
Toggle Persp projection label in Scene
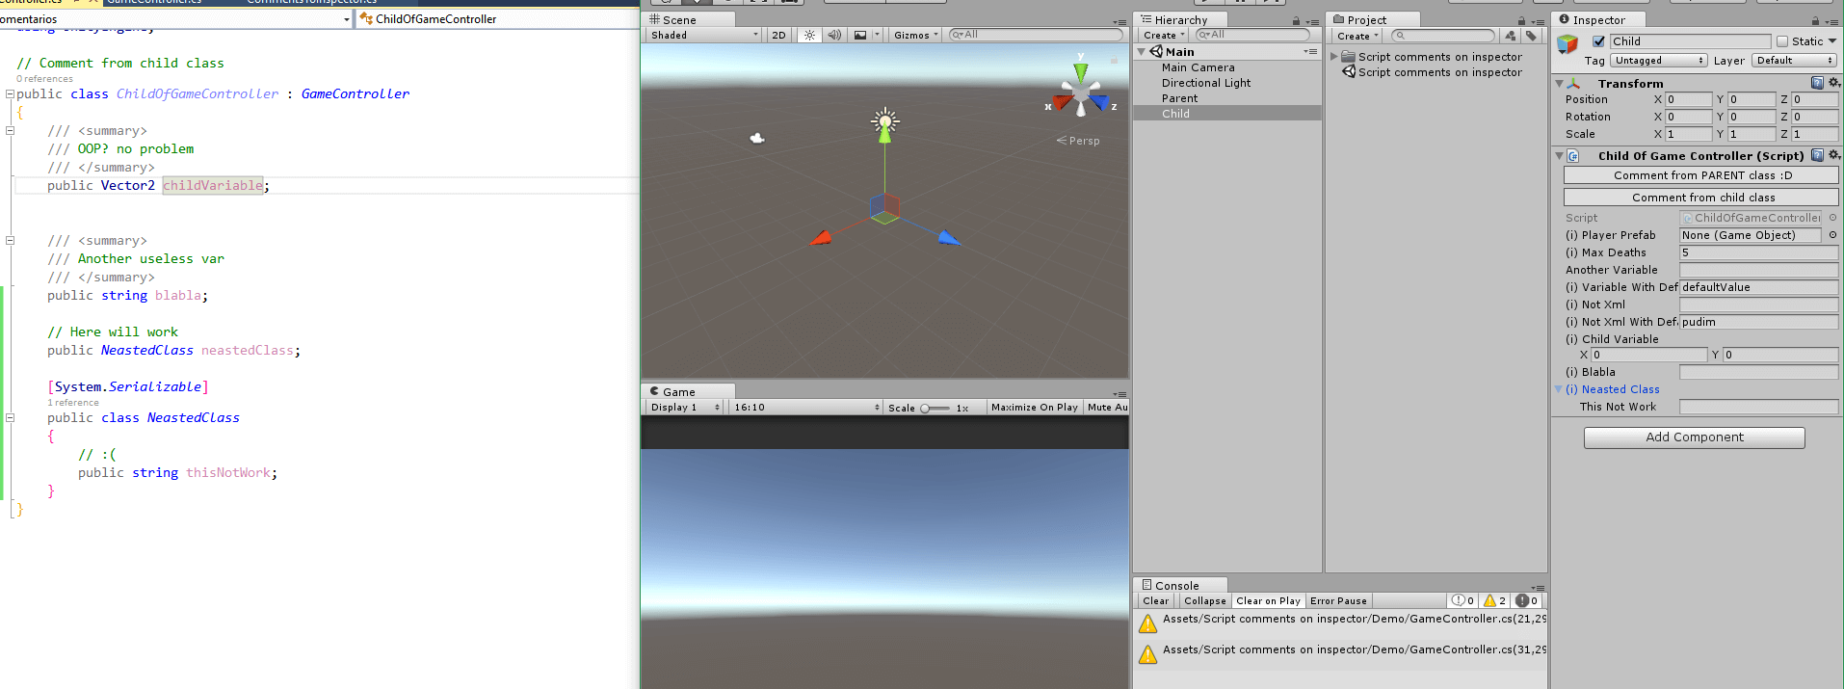1078,141
